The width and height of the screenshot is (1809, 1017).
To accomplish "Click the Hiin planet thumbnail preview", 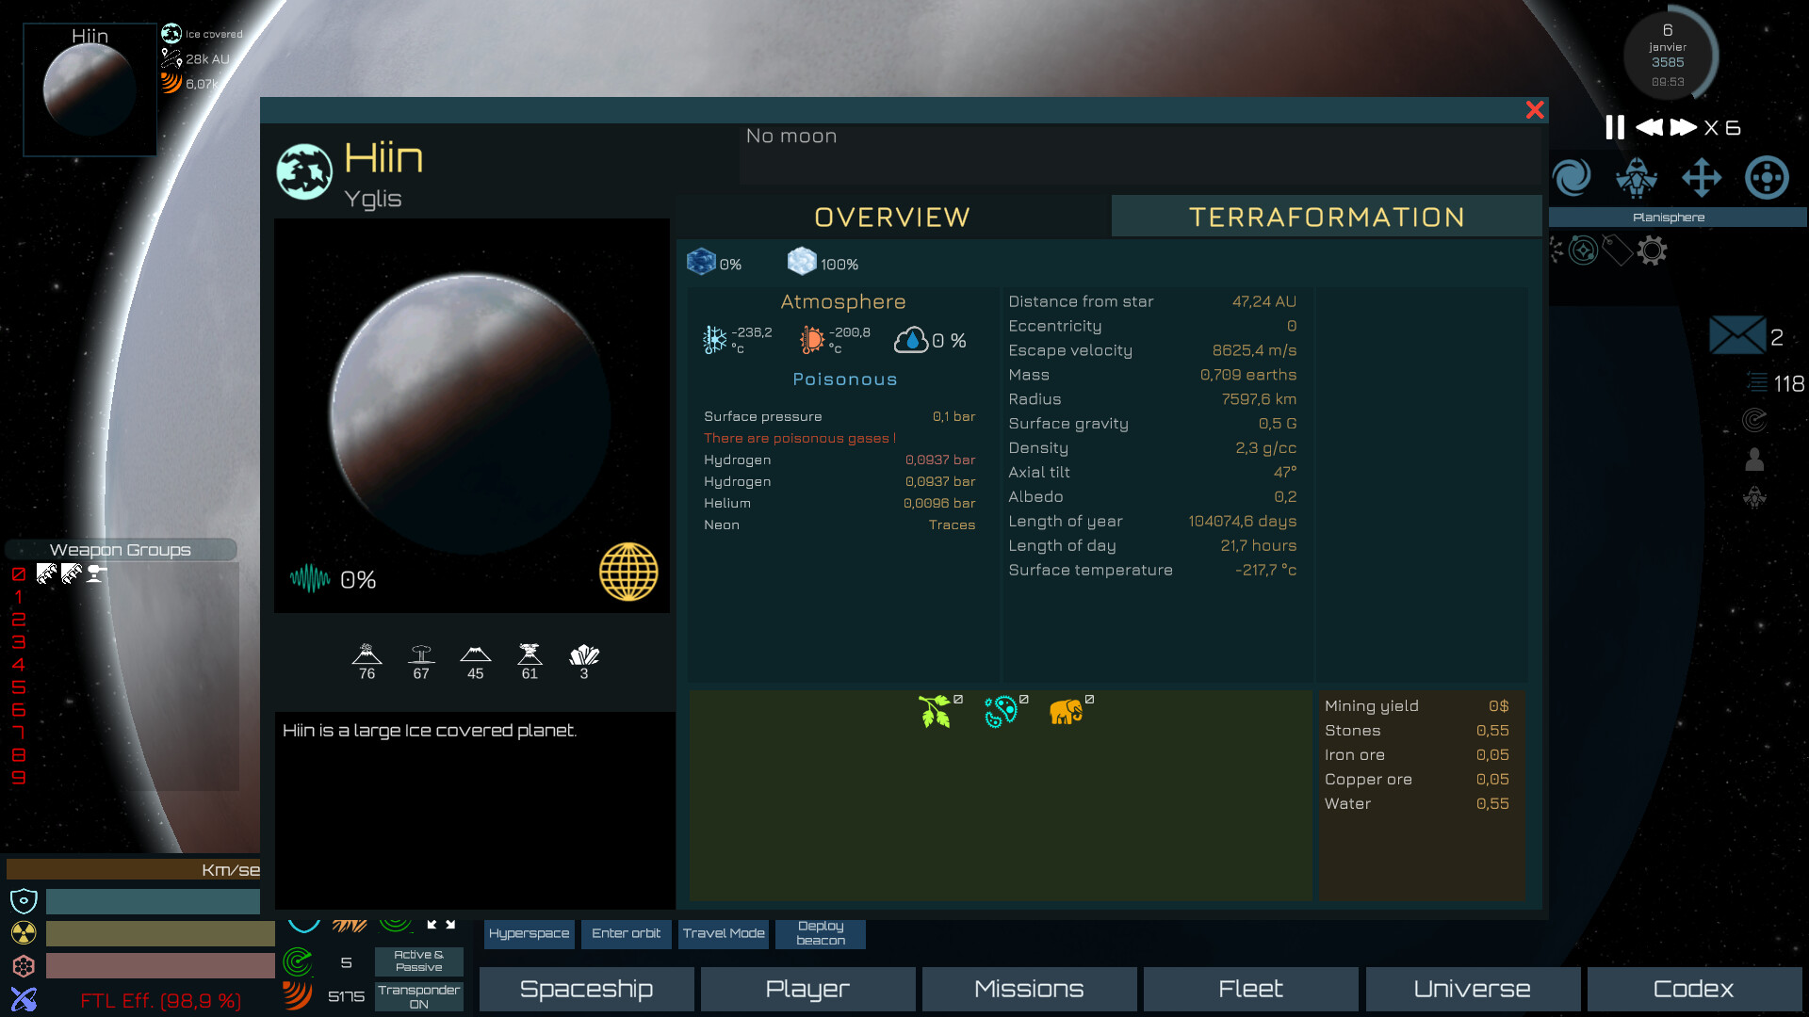I will tap(89, 88).
